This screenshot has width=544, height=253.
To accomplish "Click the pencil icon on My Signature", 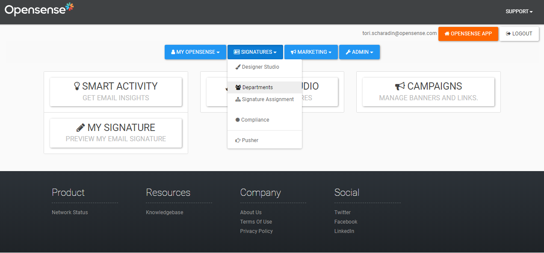I will (80, 128).
